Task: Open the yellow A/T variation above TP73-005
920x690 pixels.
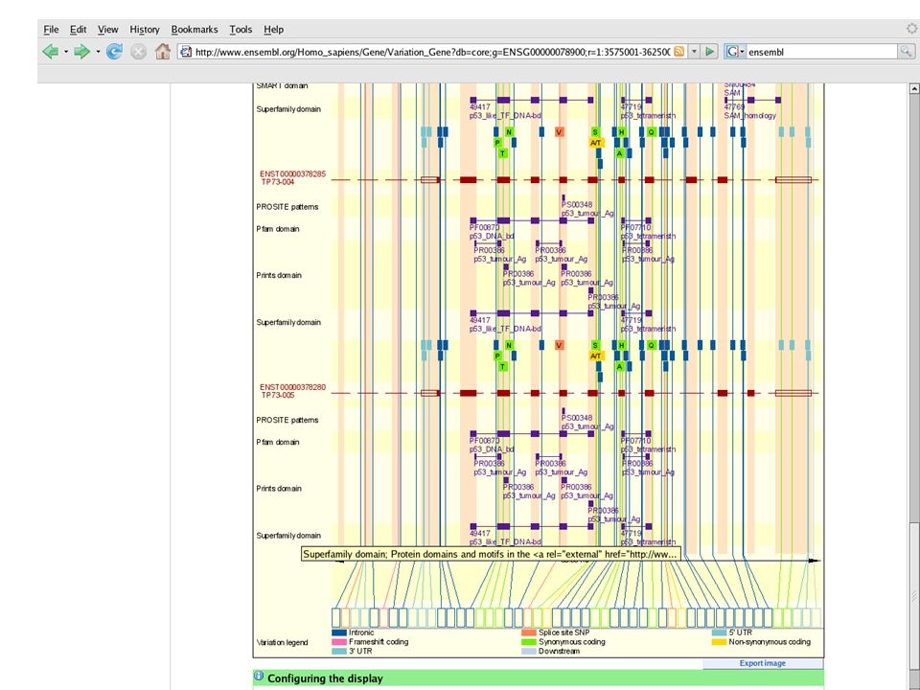Action: pos(596,356)
